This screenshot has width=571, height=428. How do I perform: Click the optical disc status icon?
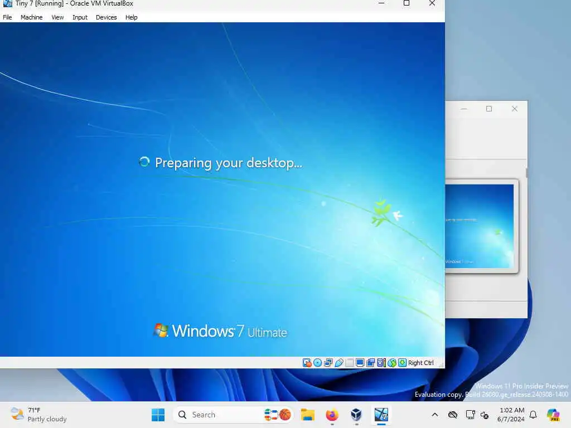click(x=317, y=363)
